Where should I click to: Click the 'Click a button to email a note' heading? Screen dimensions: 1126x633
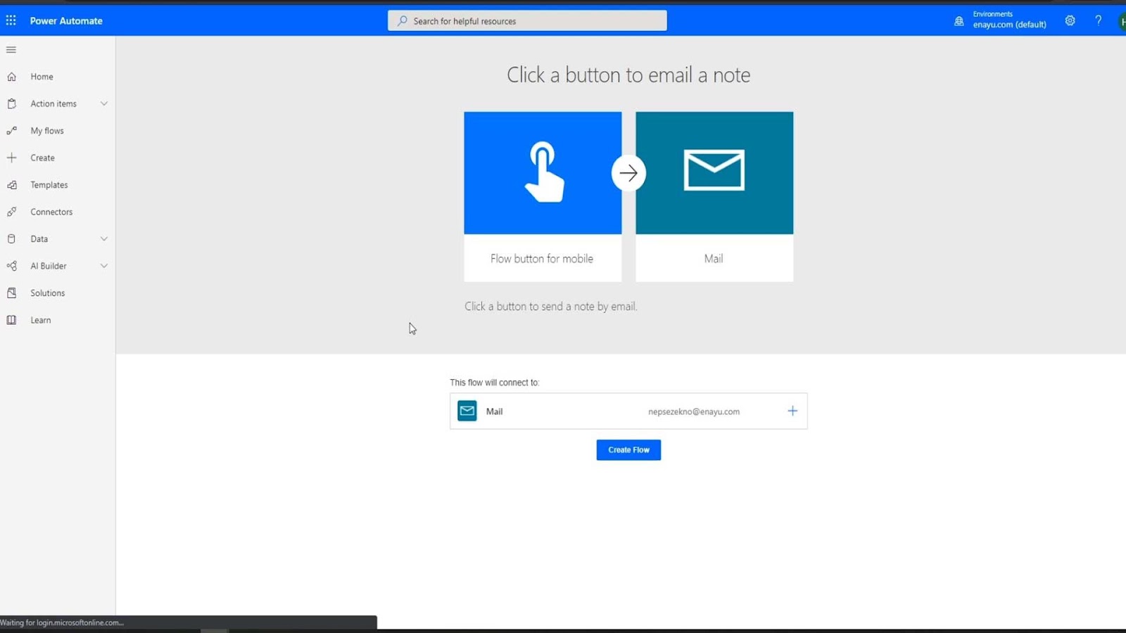click(x=628, y=75)
